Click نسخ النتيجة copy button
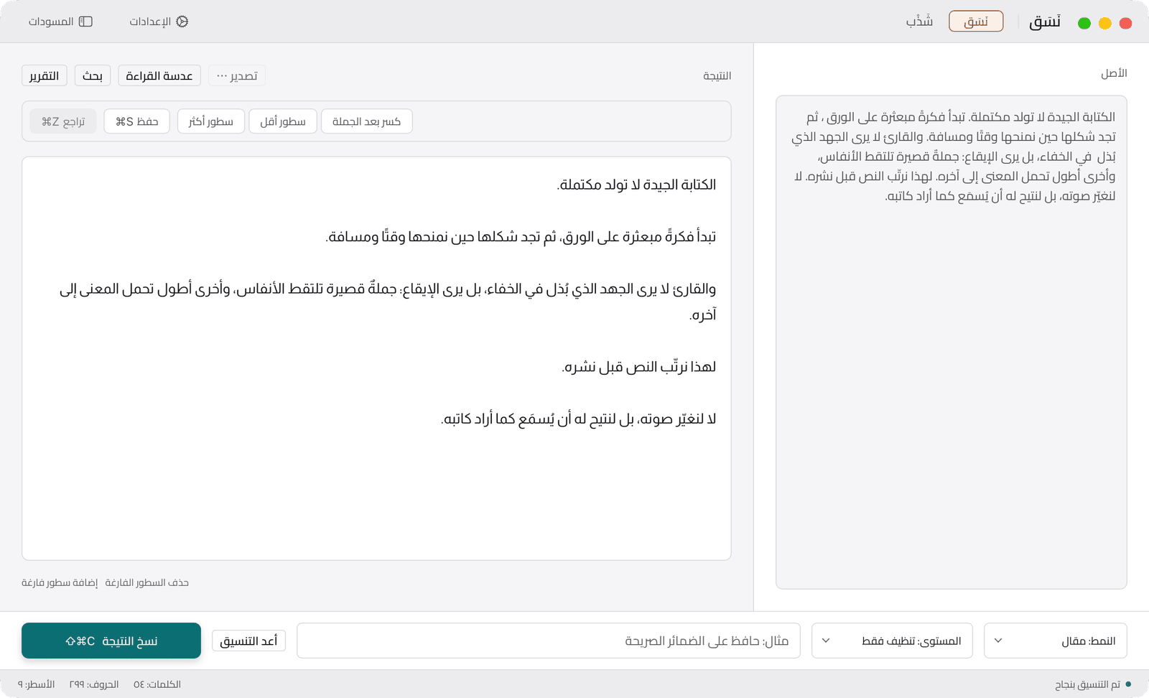The image size is (1149, 698). (111, 641)
